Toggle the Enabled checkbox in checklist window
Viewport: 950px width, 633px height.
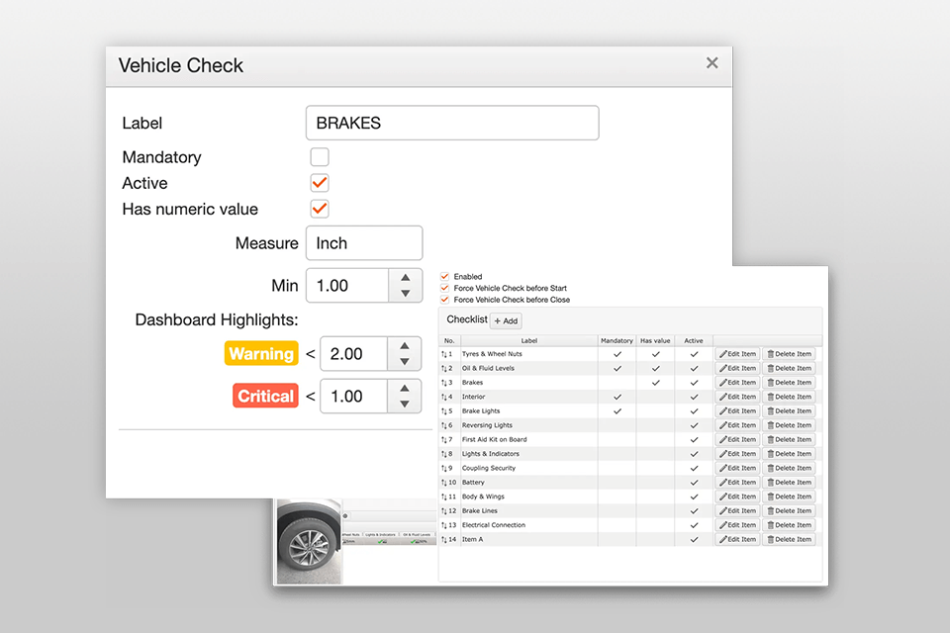coord(444,276)
